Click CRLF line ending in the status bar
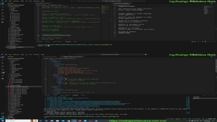Screen dimensions: 217x122 (190, 119)
